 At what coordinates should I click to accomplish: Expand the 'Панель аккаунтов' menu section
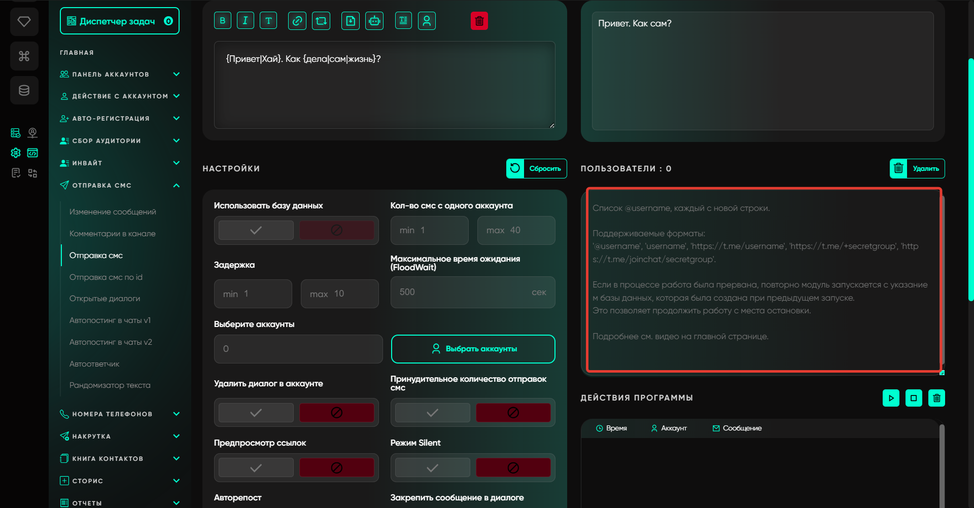click(x=177, y=74)
